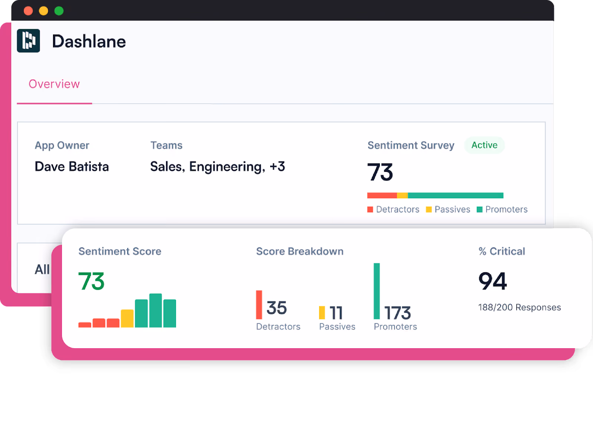Click the red Detractors bar in breakdown
Image resolution: width=593 pixels, height=429 pixels.
click(x=259, y=305)
